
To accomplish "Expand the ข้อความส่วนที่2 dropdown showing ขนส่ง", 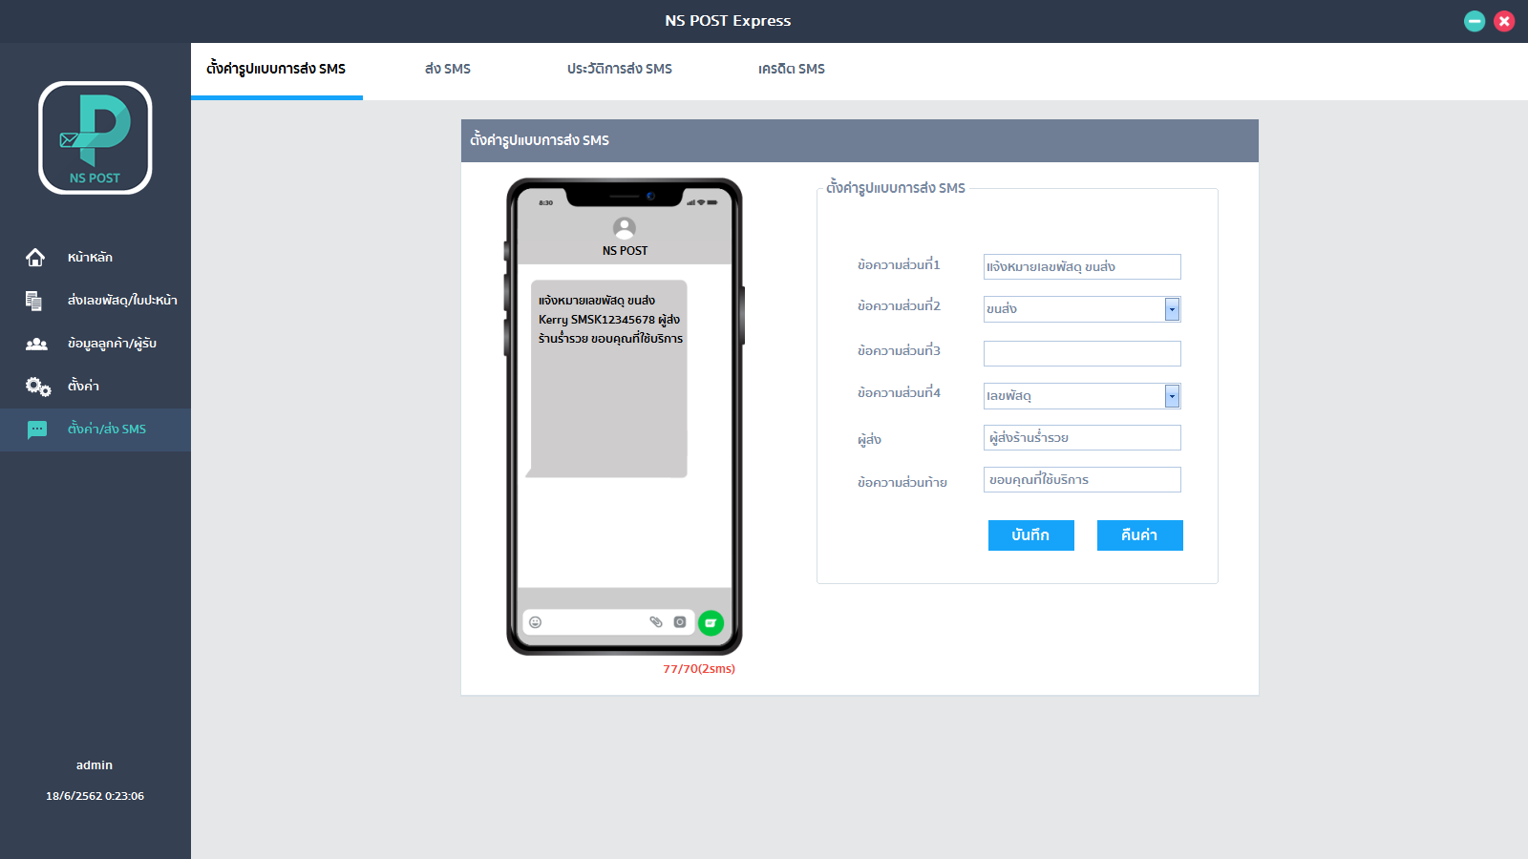I will point(1172,309).
